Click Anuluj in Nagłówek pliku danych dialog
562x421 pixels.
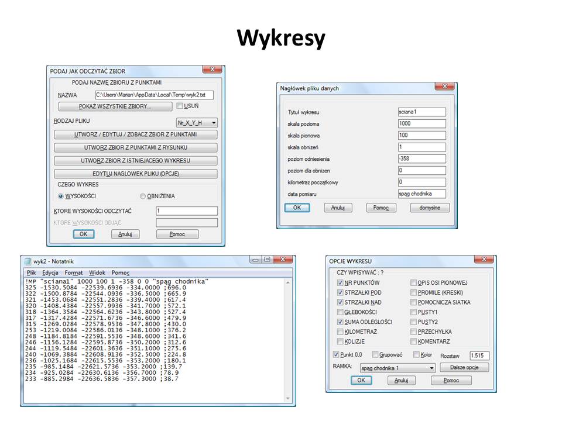point(338,208)
